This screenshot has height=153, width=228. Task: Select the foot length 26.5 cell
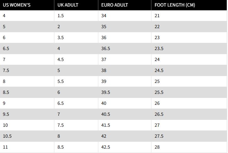pyautogui.click(x=159, y=114)
